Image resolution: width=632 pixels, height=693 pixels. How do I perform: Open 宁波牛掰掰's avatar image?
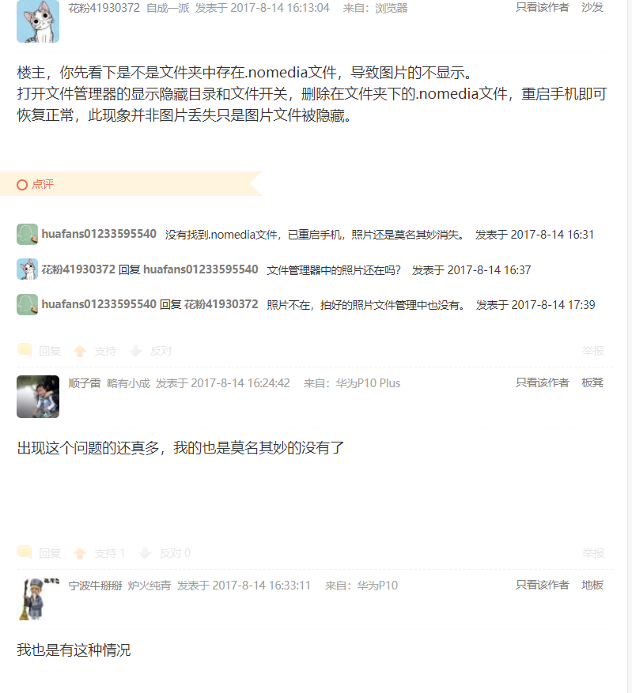pyautogui.click(x=38, y=599)
